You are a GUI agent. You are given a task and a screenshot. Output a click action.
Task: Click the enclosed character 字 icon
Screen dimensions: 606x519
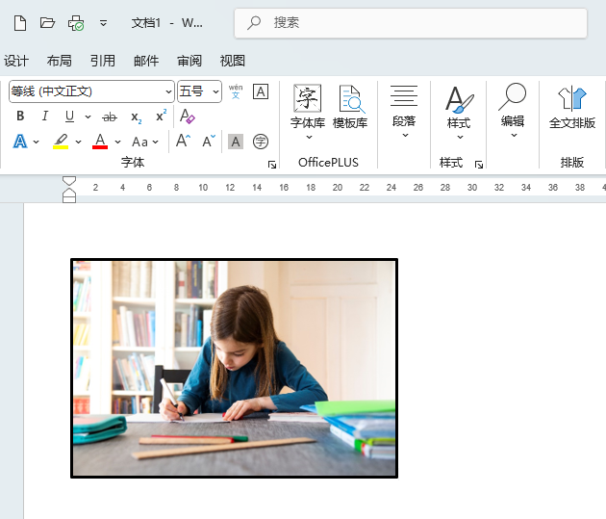pos(261,142)
